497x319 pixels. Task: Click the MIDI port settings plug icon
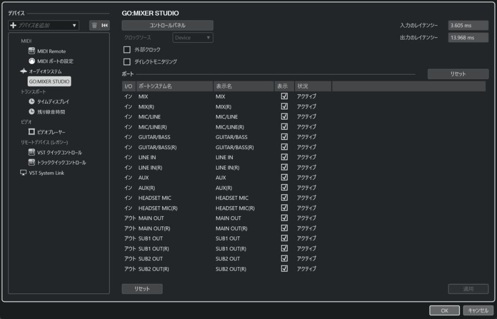pos(32,61)
